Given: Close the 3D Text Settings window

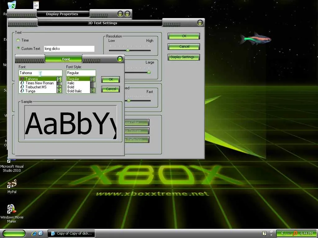Looking at the screenshot, I should [x=200, y=23].
